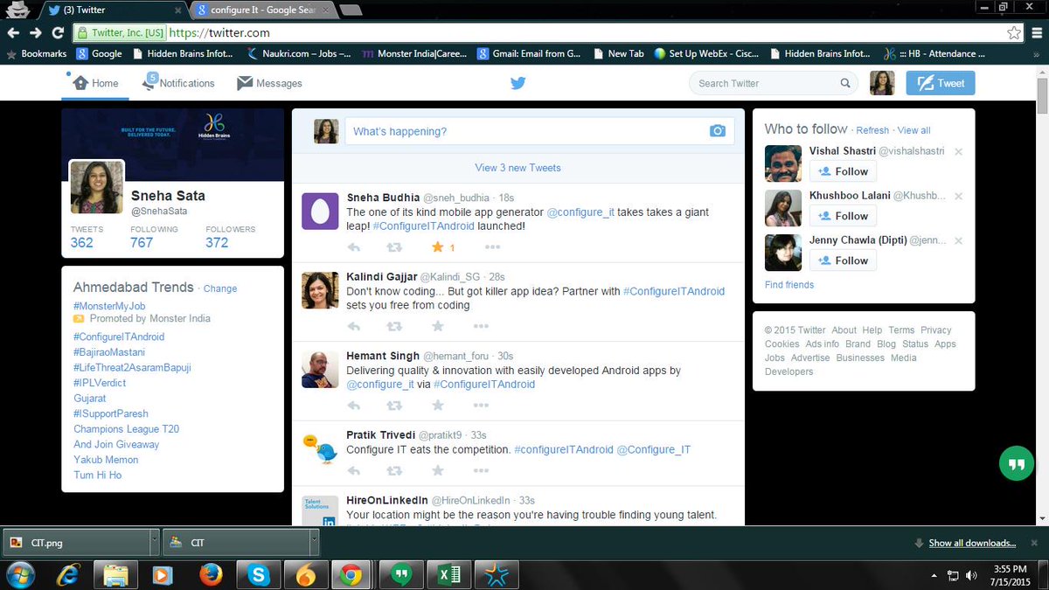Screen dimensions: 1049x590
Task: Reply to Kalindi Gajjar's tweet
Action: [x=354, y=326]
